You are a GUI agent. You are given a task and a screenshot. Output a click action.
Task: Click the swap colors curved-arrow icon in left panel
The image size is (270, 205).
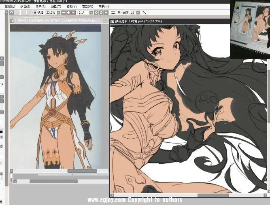[x=2, y=84]
